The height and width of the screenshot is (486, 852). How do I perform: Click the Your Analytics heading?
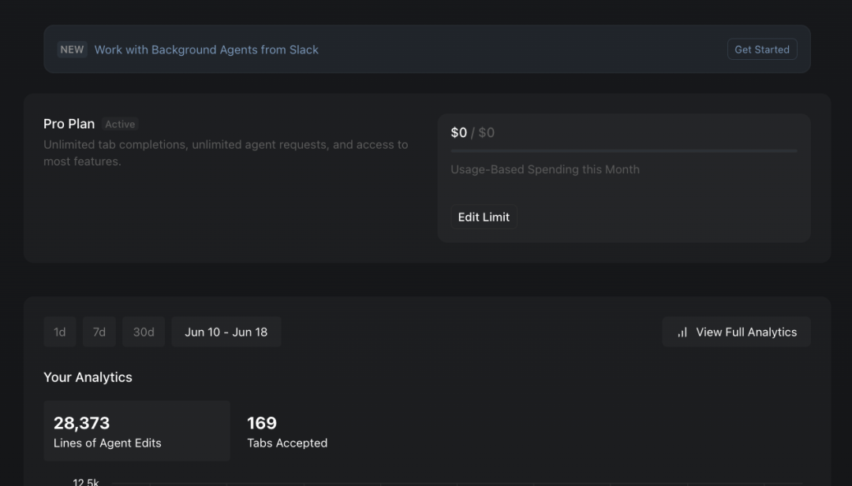pyautogui.click(x=88, y=377)
